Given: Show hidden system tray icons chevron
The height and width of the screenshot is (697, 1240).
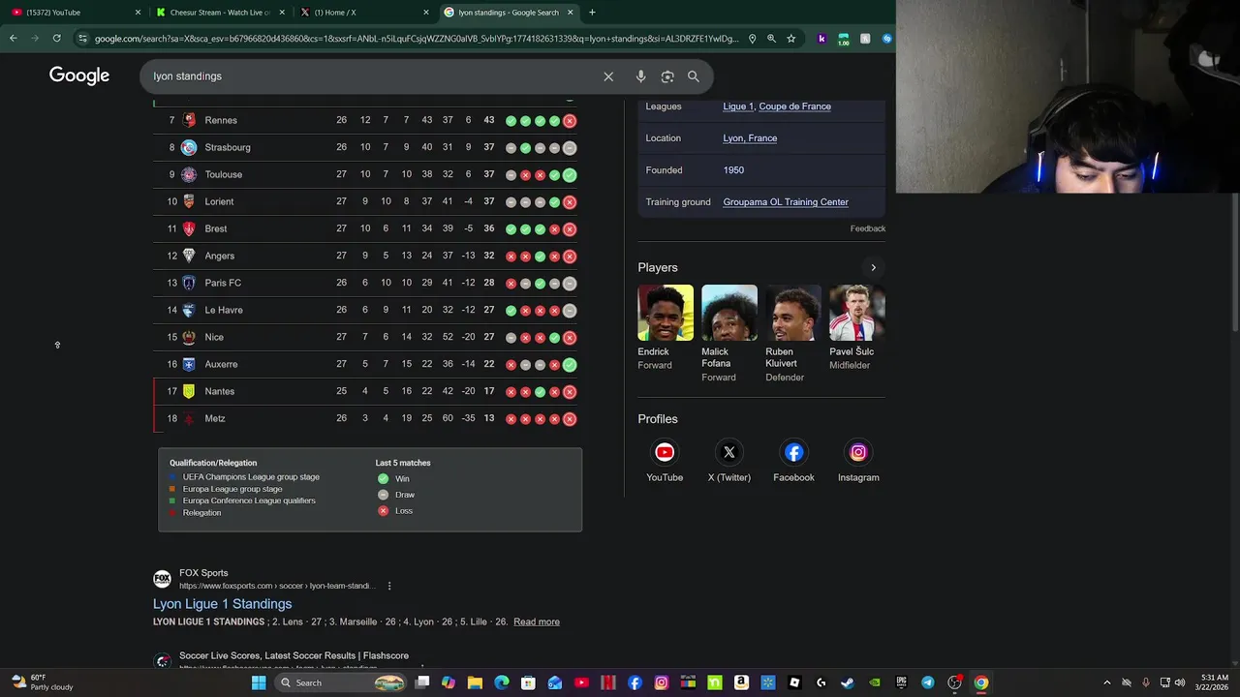Looking at the screenshot, I should pos(1107,682).
